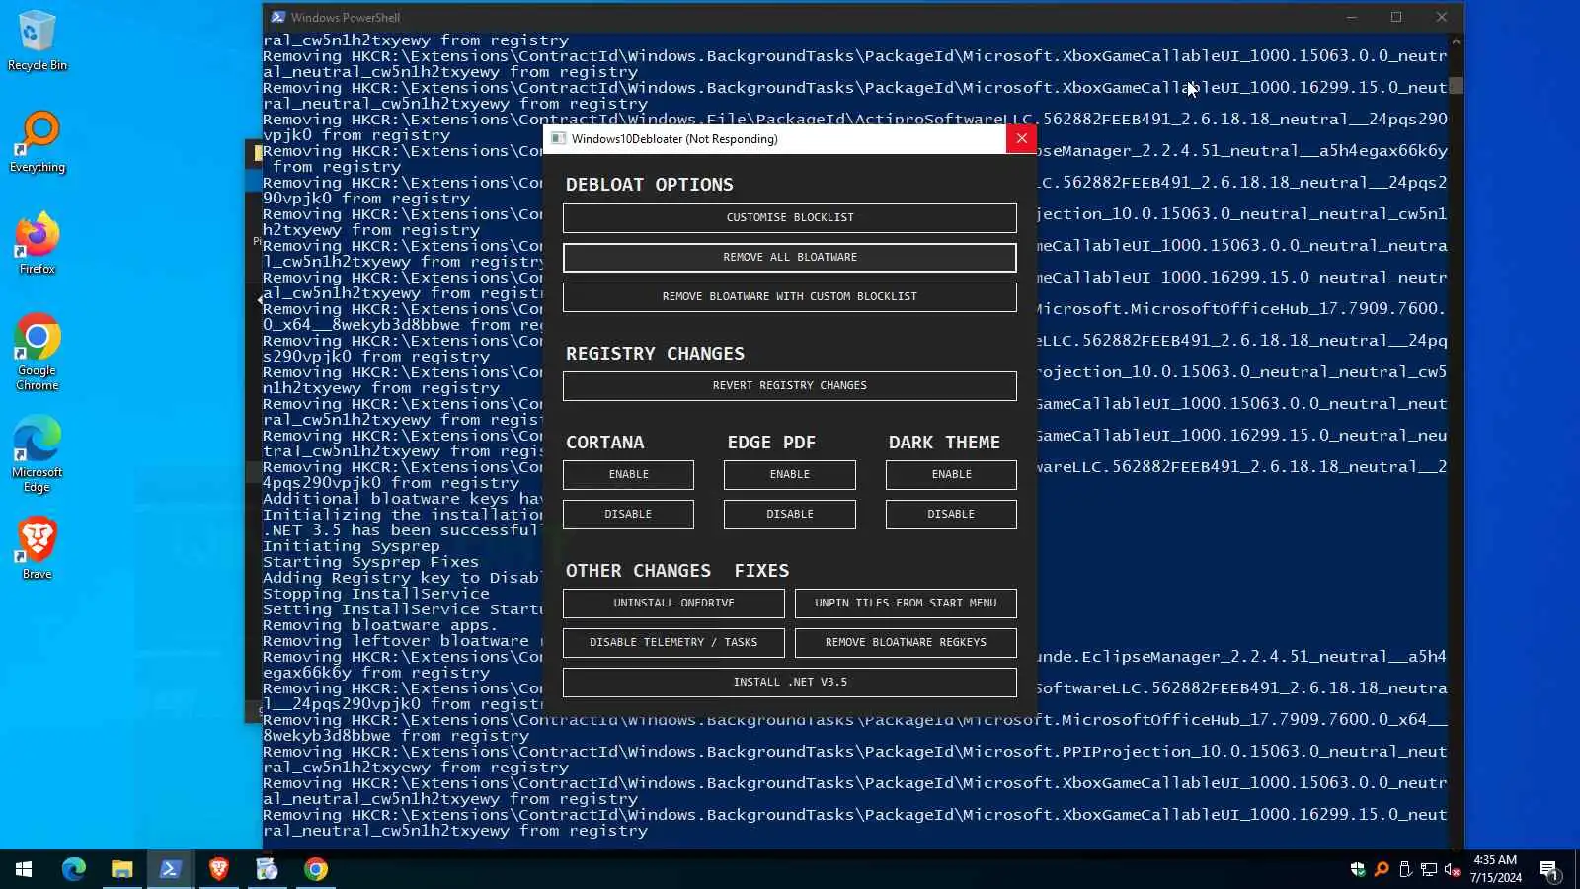This screenshot has width=1580, height=889.
Task: Select the Microsoft Edge desktop shortcut
Action: point(37,454)
